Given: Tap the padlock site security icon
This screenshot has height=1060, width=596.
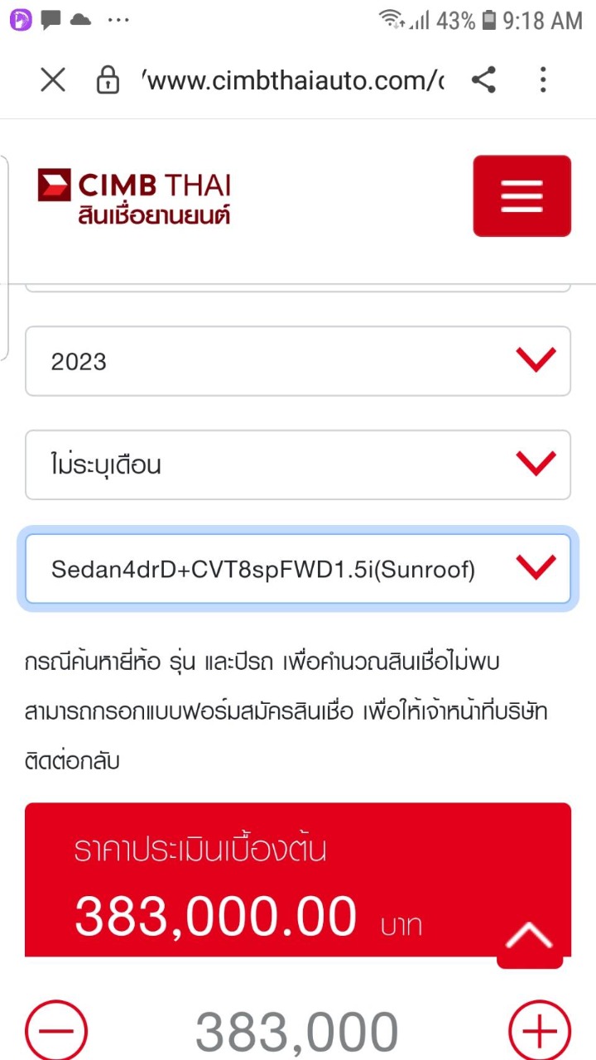Looking at the screenshot, I should point(108,80).
